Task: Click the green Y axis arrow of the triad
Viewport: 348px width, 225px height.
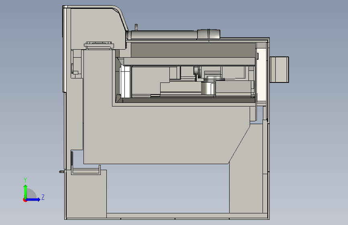Action: 25,191
